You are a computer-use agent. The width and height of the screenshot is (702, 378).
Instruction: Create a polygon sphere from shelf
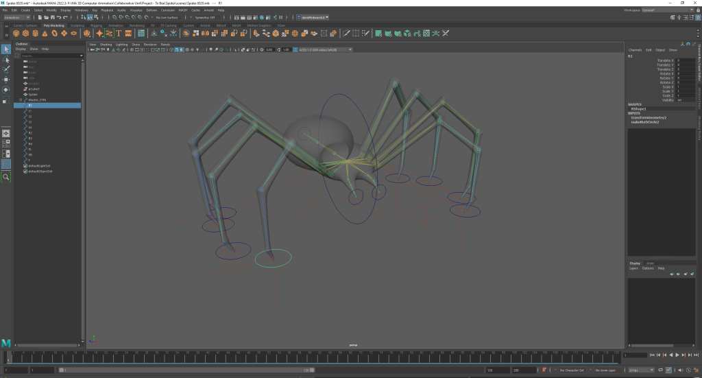coord(16,34)
